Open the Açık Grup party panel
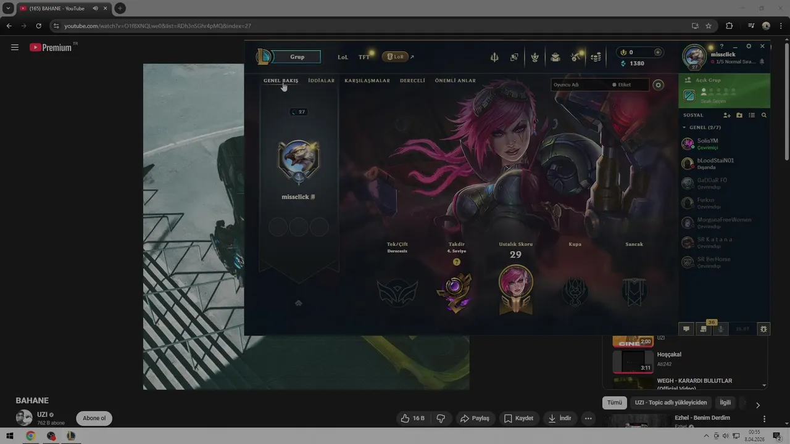 [724, 91]
